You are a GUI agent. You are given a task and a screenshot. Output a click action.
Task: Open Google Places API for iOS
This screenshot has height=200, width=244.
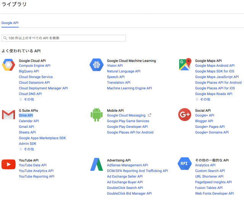click(215, 88)
